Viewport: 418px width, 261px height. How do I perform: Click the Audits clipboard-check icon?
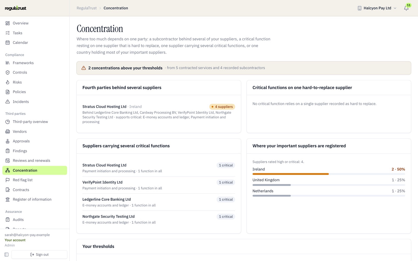8,220
